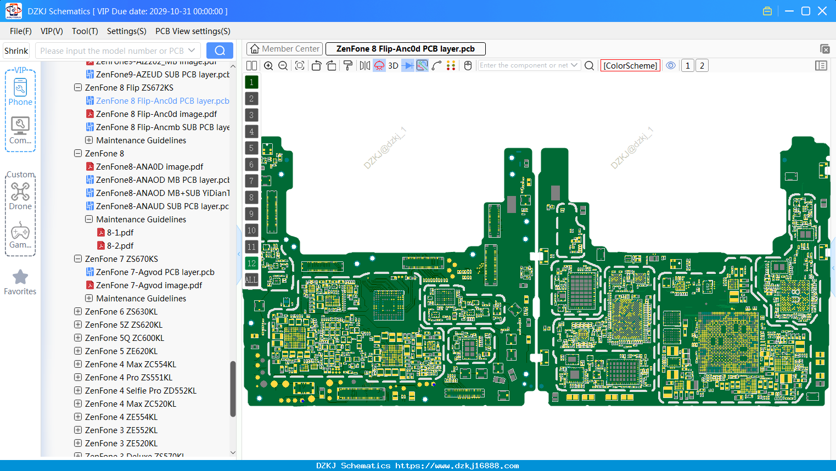Screen dimensions: 836x471
Task: Switch to 3D view
Action: click(x=393, y=65)
